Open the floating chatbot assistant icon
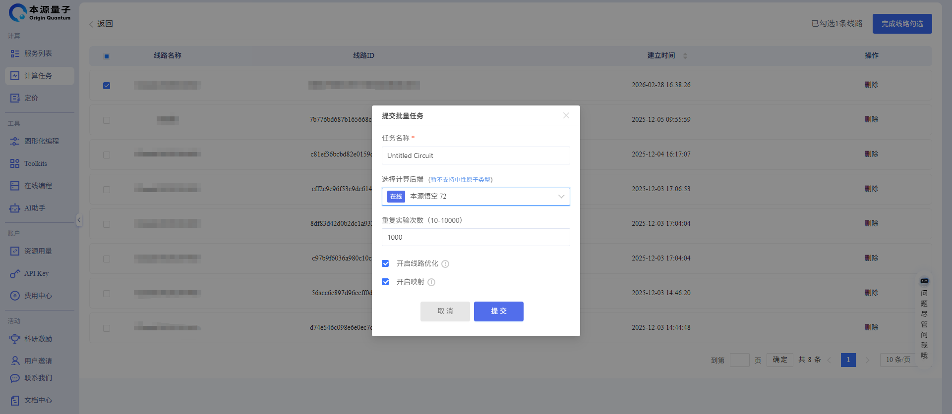 [x=924, y=281]
